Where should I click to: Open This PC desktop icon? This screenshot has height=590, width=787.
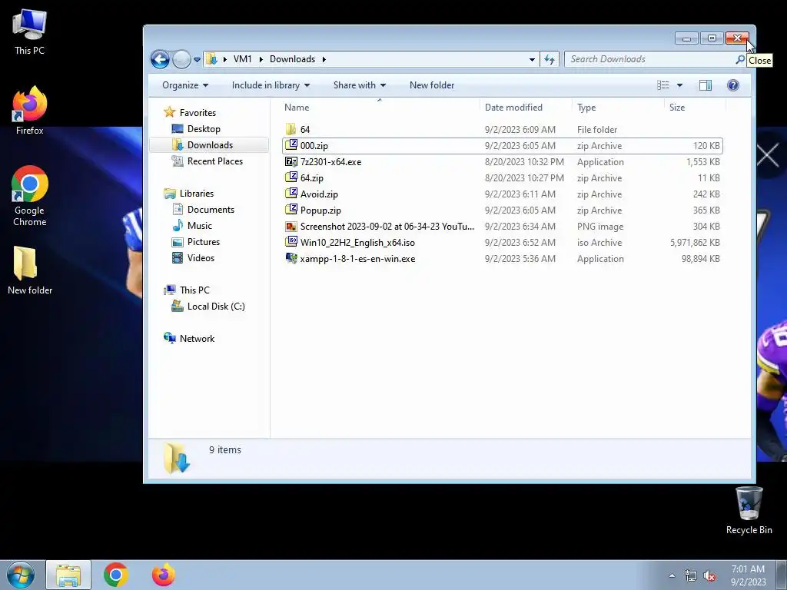[29, 32]
